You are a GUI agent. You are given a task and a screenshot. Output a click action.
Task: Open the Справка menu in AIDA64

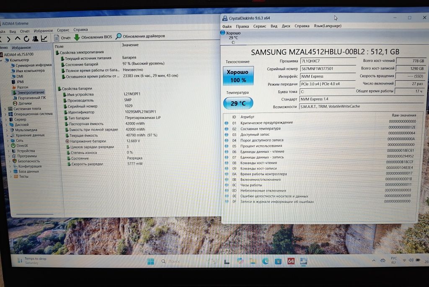click(80, 30)
